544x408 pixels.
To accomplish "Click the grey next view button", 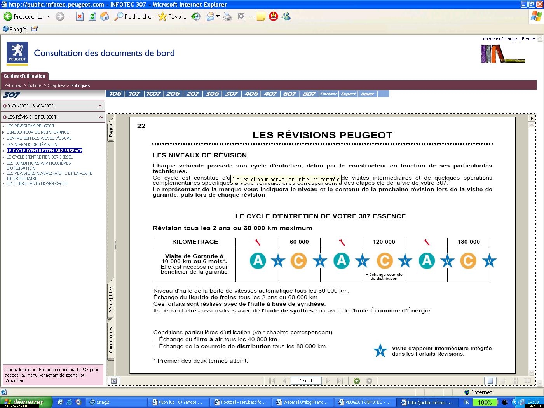I will [369, 381].
